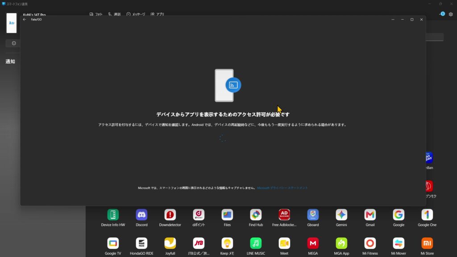Viewport: 457px width, 257px height.
Task: Open the MEGA app
Action: [x=313, y=243]
